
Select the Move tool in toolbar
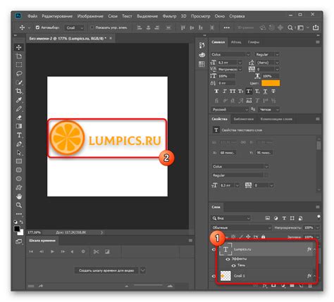click(x=19, y=47)
